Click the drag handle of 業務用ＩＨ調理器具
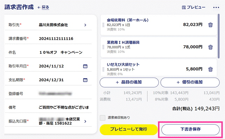The height and width of the screenshot is (139, 225). click(103, 47)
